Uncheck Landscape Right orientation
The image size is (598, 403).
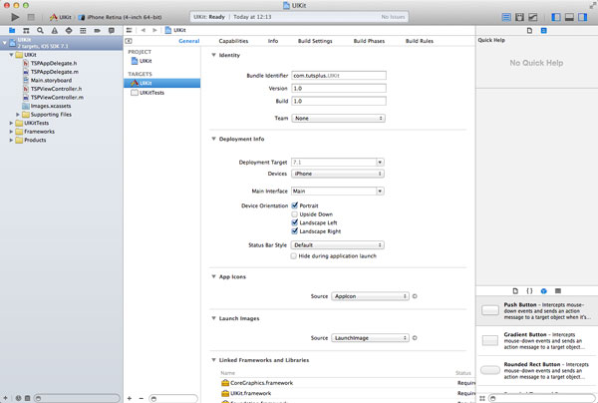294,231
